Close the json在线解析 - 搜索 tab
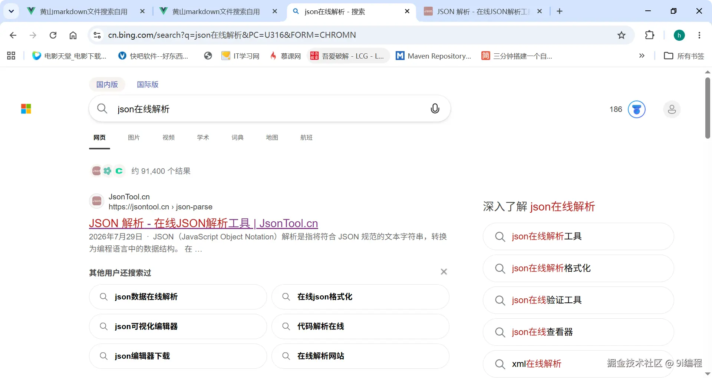Screen dimensions: 712x378 point(407,11)
